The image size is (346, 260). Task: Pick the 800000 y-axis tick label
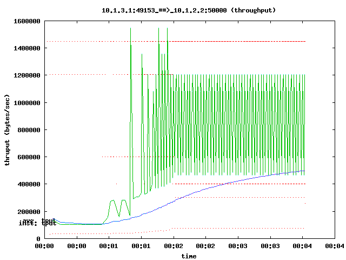(30, 130)
